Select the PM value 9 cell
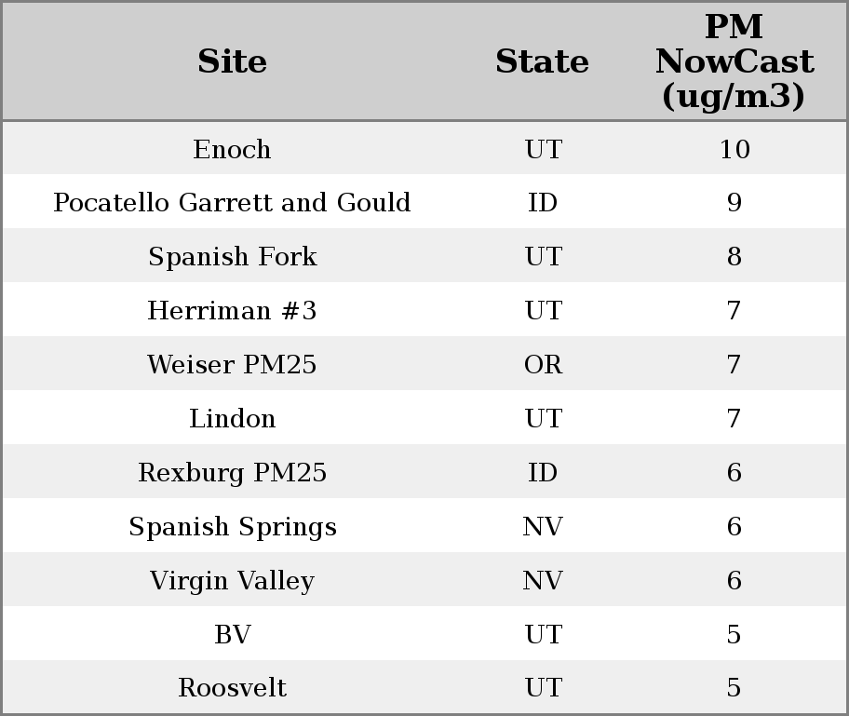The image size is (849, 716). (x=734, y=203)
